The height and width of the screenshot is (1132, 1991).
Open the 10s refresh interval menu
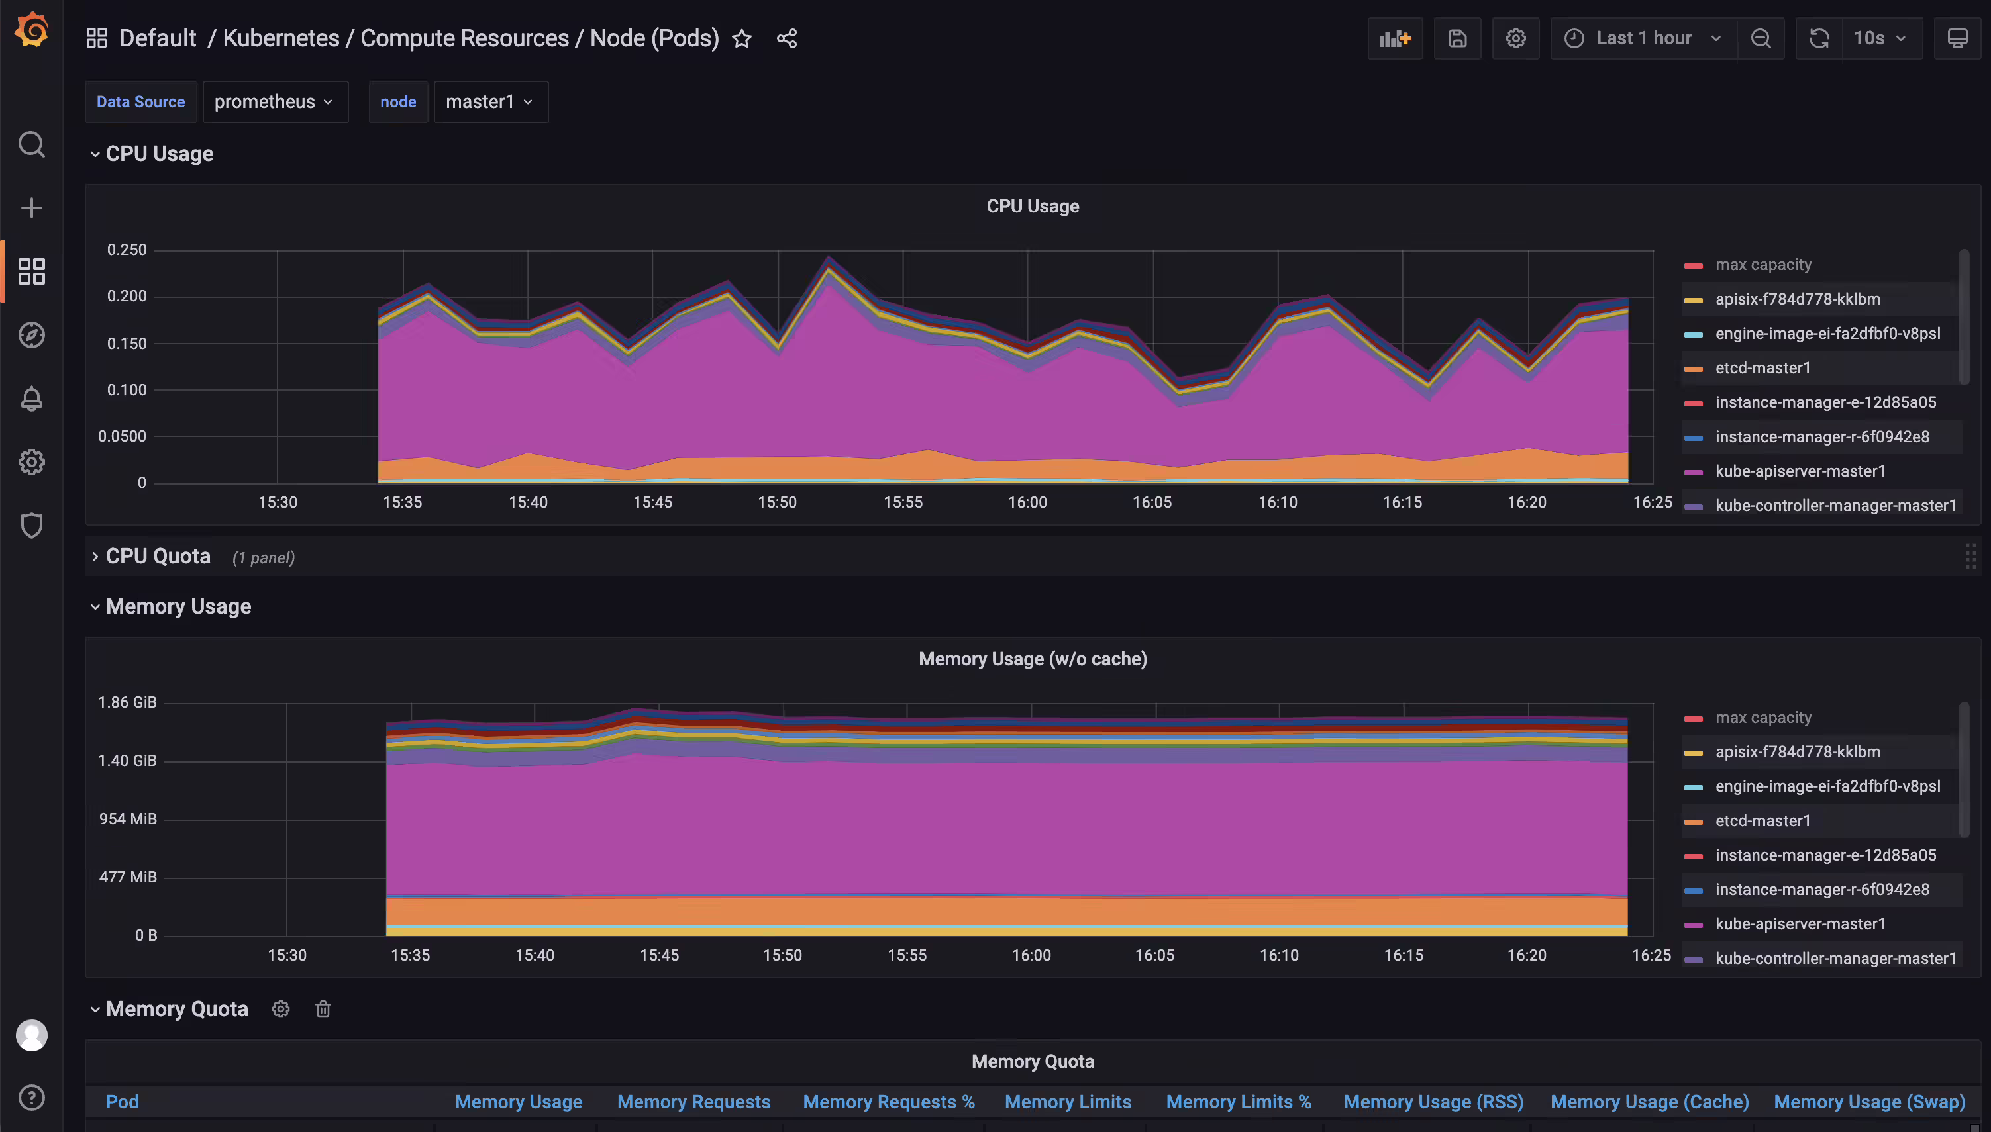[x=1881, y=38]
